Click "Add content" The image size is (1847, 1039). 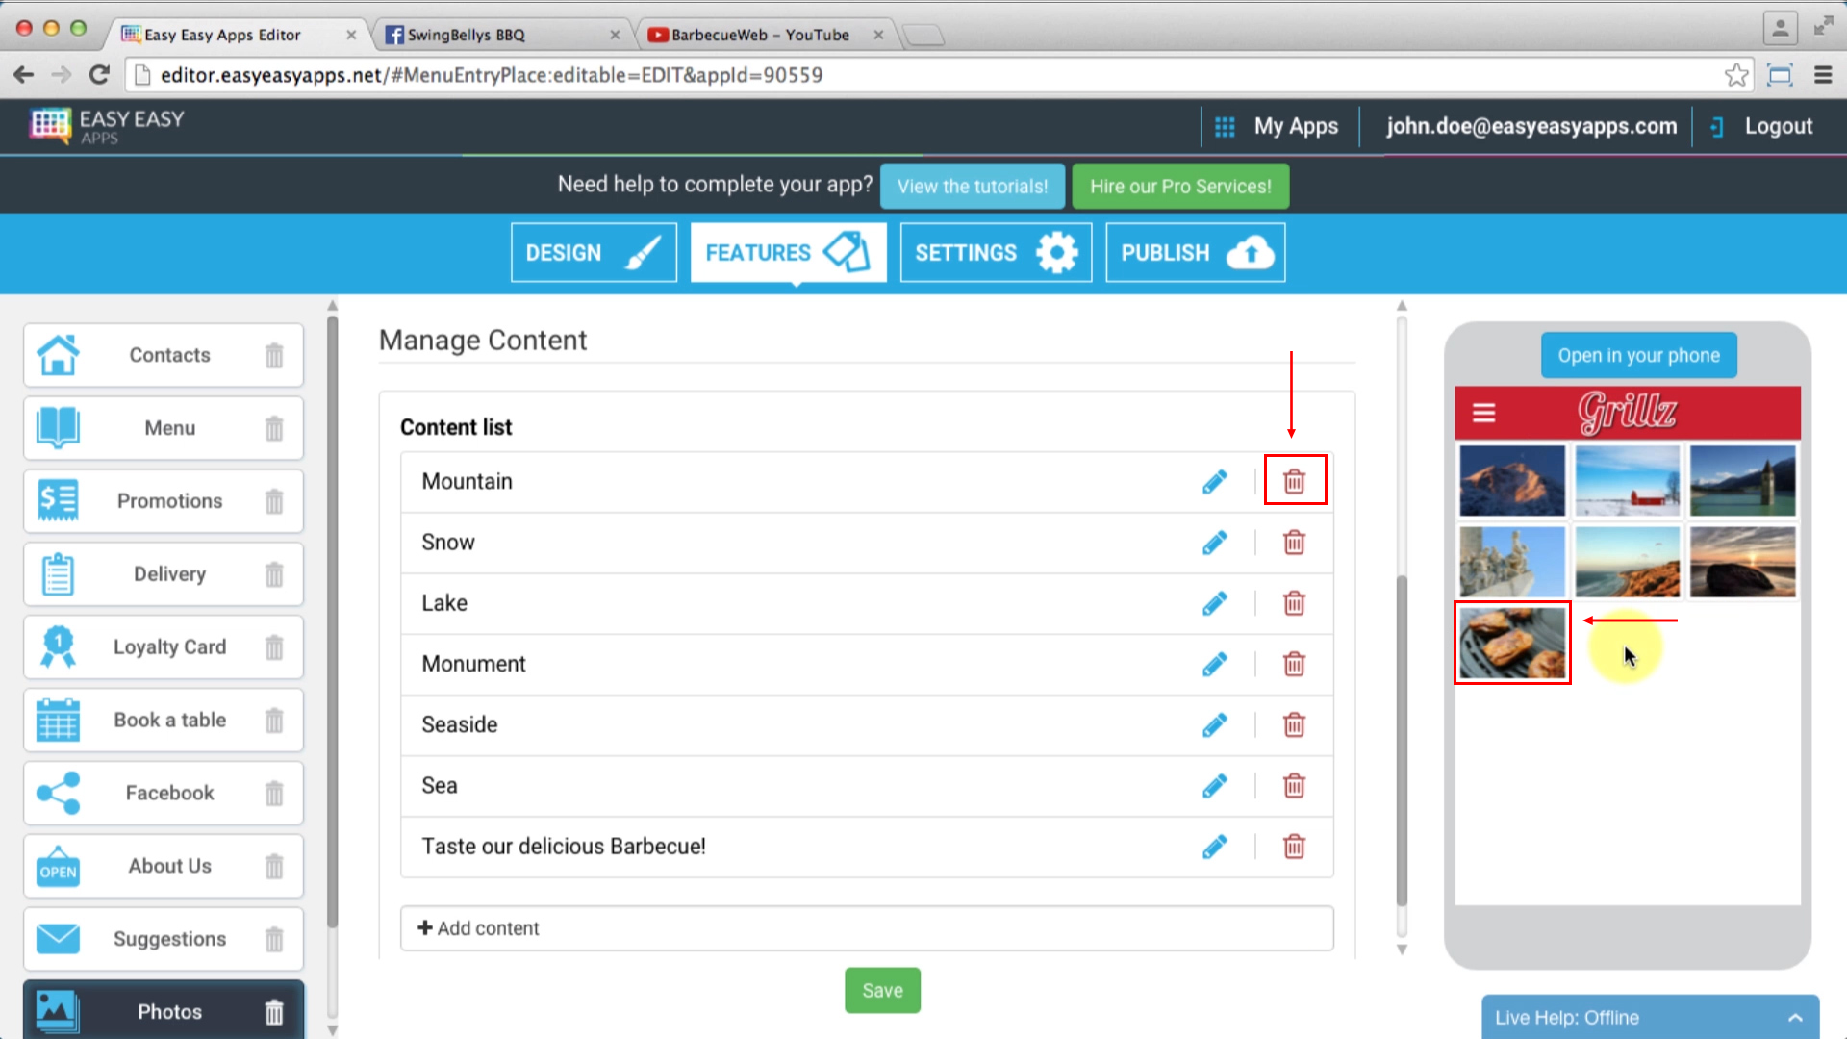point(479,927)
